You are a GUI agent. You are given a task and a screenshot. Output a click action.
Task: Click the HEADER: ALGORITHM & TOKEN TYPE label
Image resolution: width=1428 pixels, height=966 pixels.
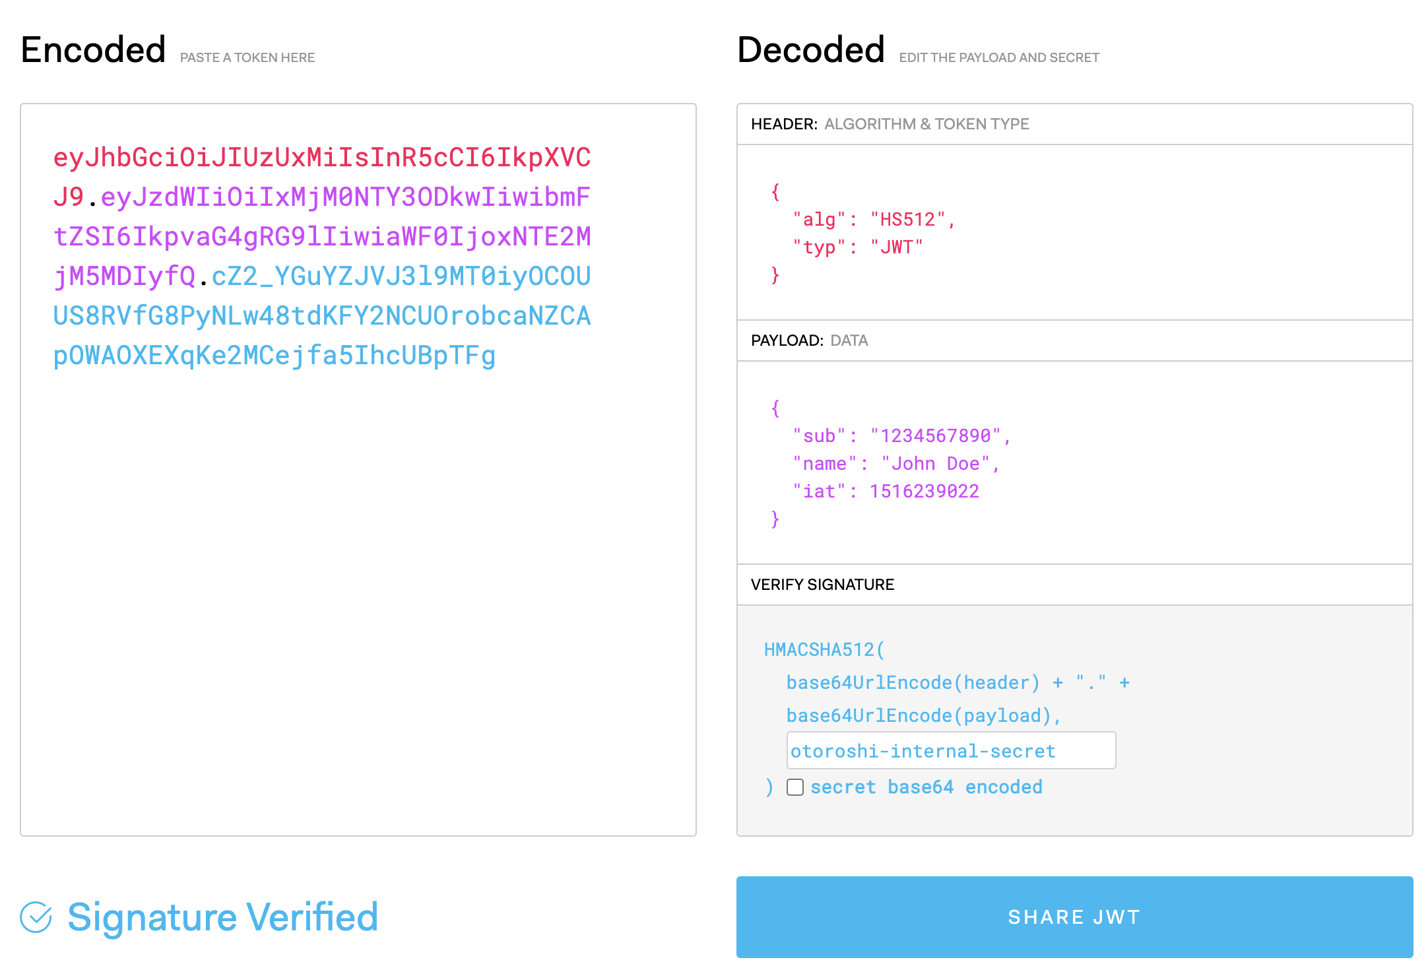890,124
